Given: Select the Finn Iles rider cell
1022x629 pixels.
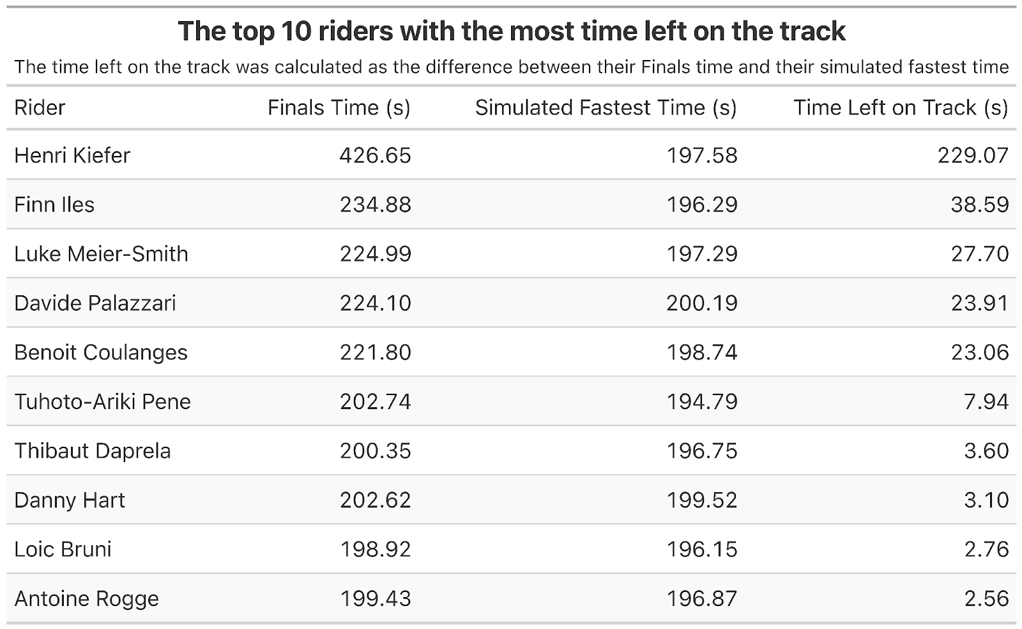Looking at the screenshot, I should click(54, 205).
